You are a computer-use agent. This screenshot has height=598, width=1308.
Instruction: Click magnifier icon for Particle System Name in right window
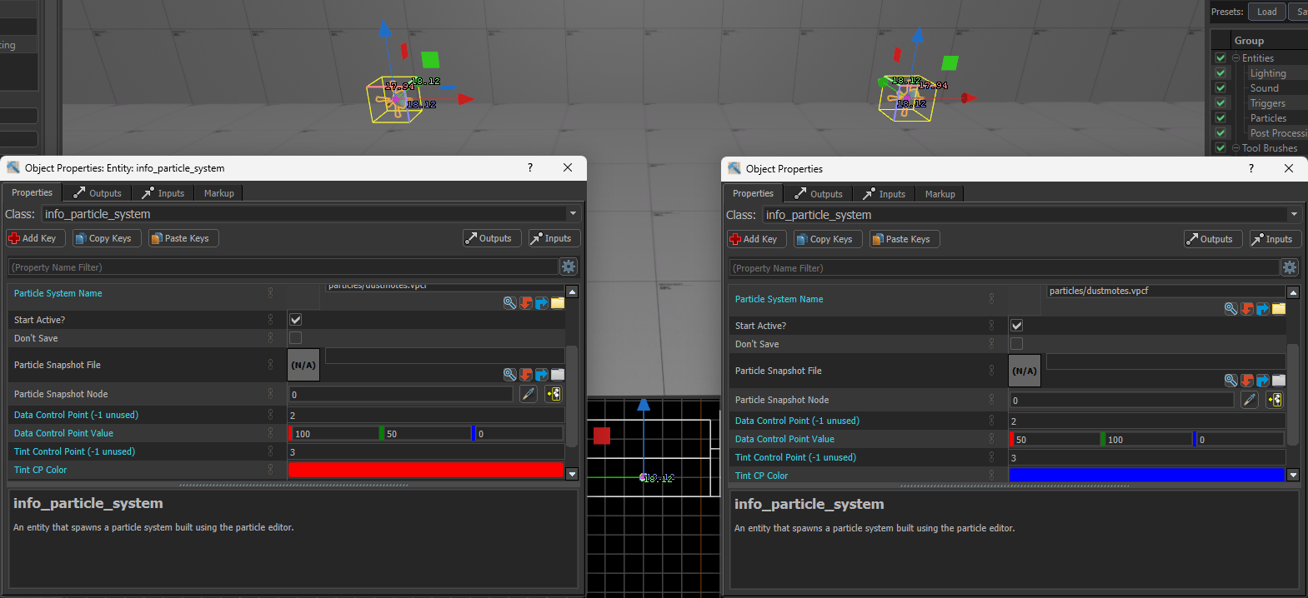pos(1230,309)
